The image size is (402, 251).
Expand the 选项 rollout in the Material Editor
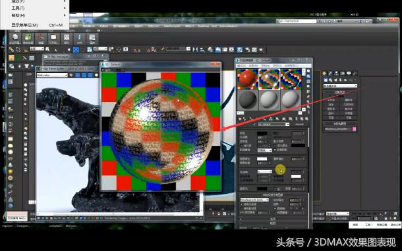pyautogui.click(x=273, y=219)
